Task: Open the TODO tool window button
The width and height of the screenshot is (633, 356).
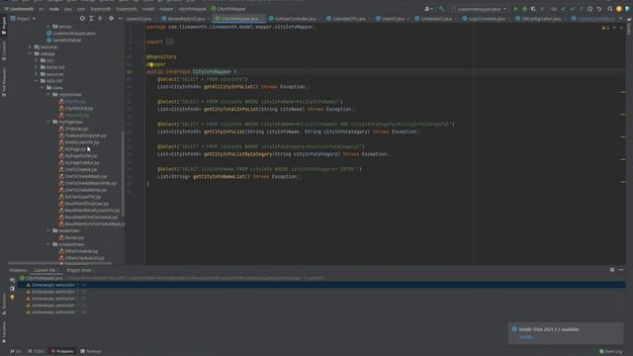Action: (37, 352)
